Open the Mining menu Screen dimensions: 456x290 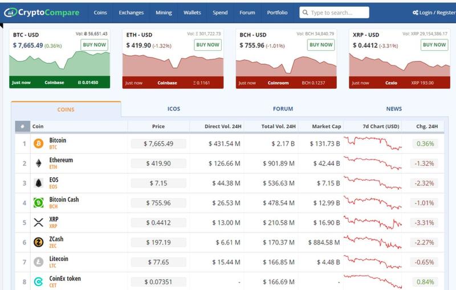click(164, 13)
